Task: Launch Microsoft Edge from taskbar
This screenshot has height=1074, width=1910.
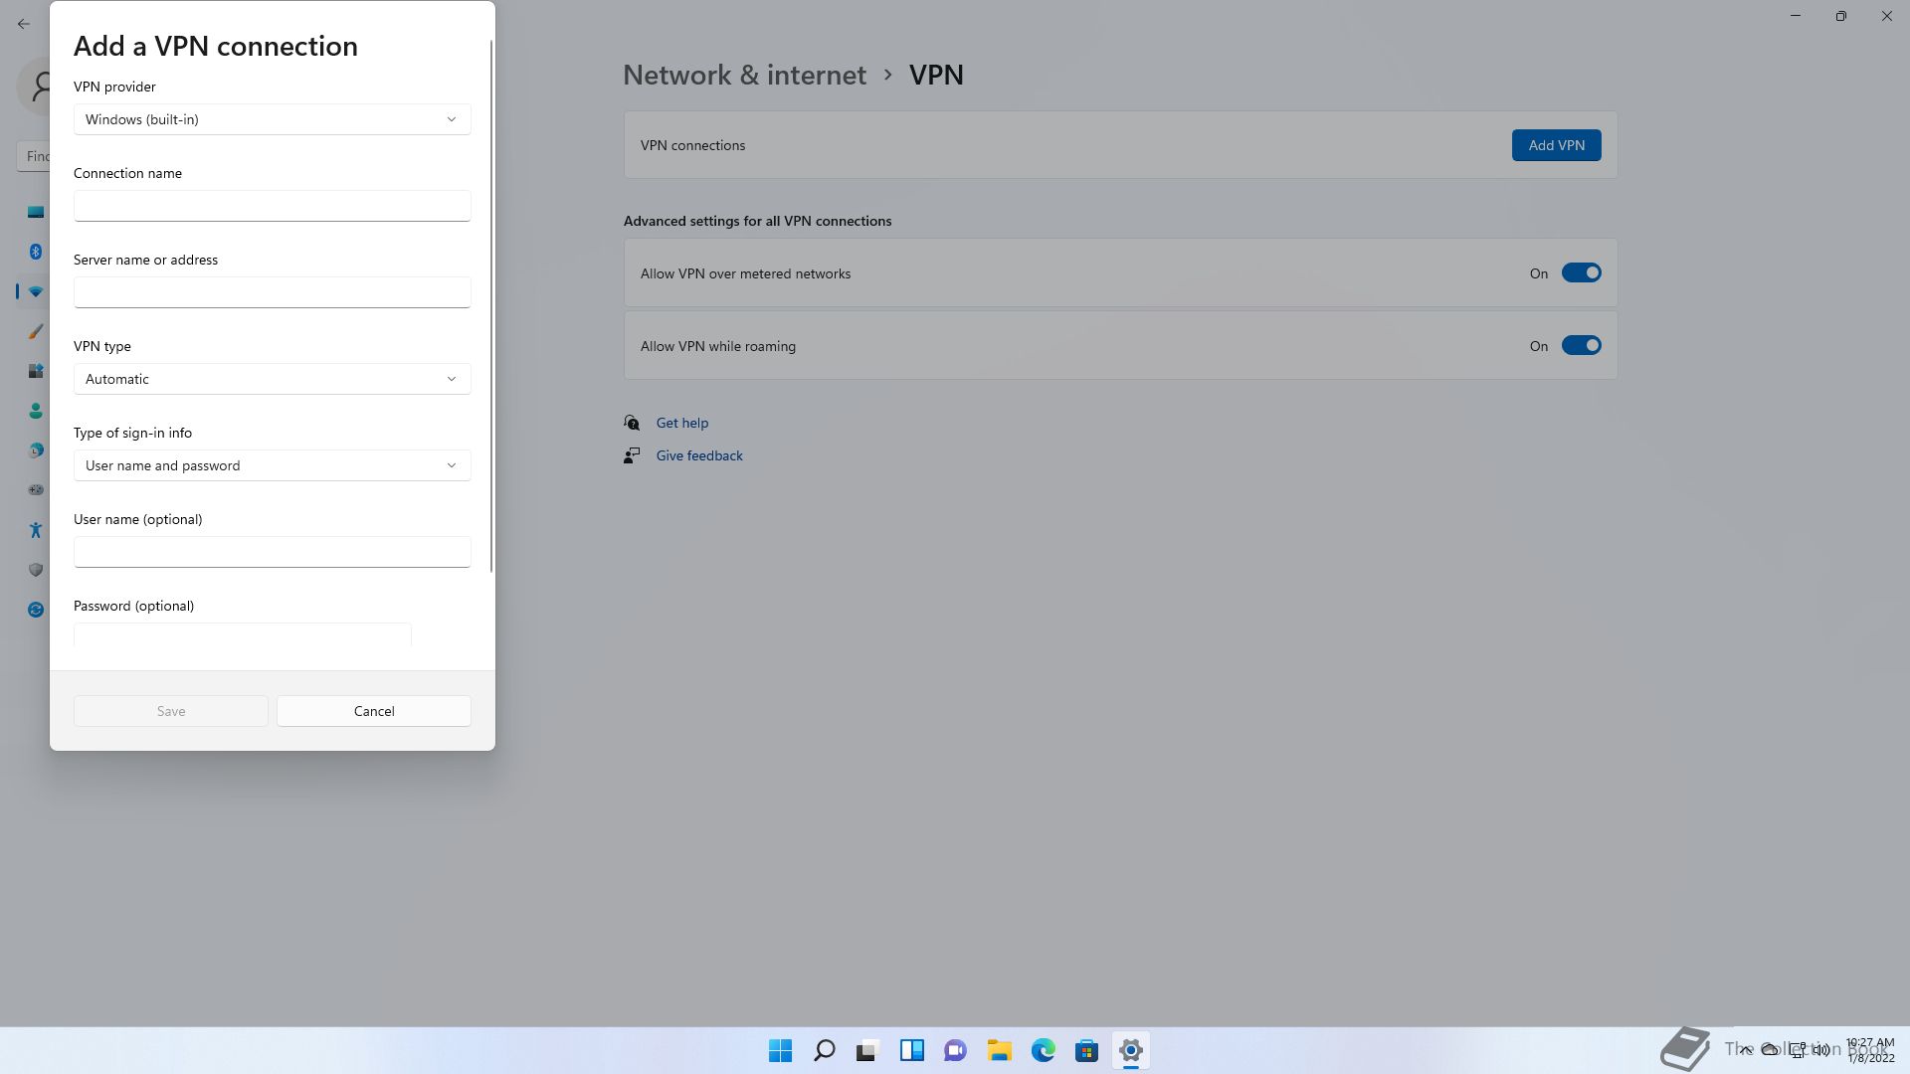Action: (x=1043, y=1050)
